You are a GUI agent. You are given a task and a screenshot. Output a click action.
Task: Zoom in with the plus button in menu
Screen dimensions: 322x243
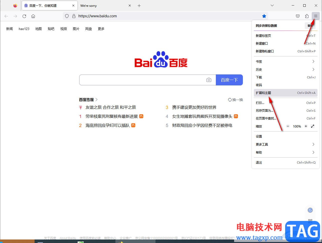(x=306, y=126)
